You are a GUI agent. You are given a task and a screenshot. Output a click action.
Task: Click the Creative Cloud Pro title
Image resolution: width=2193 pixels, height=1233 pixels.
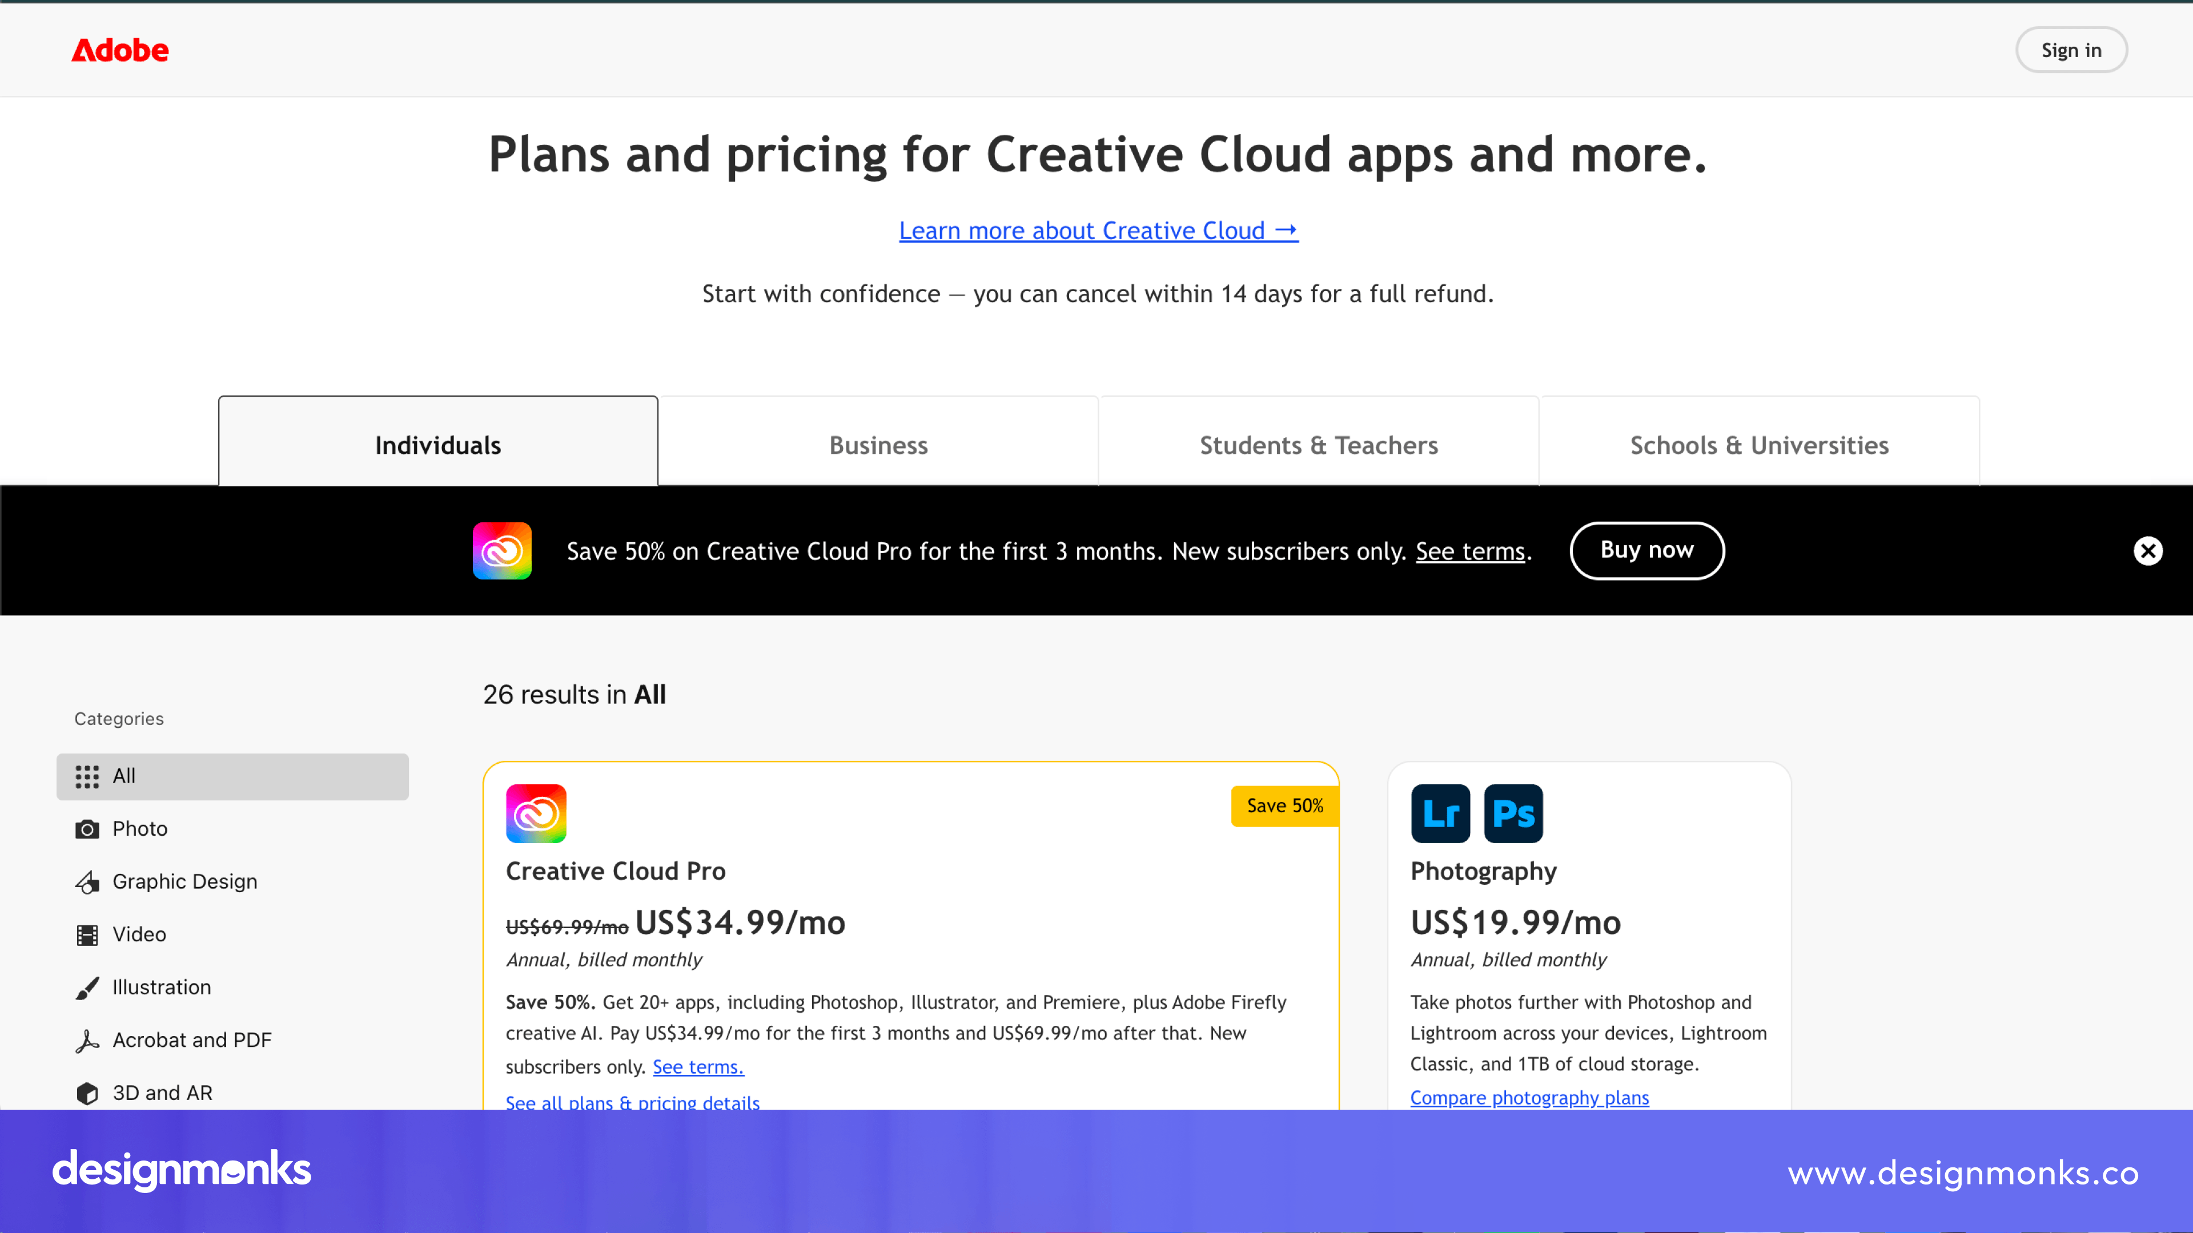(616, 871)
